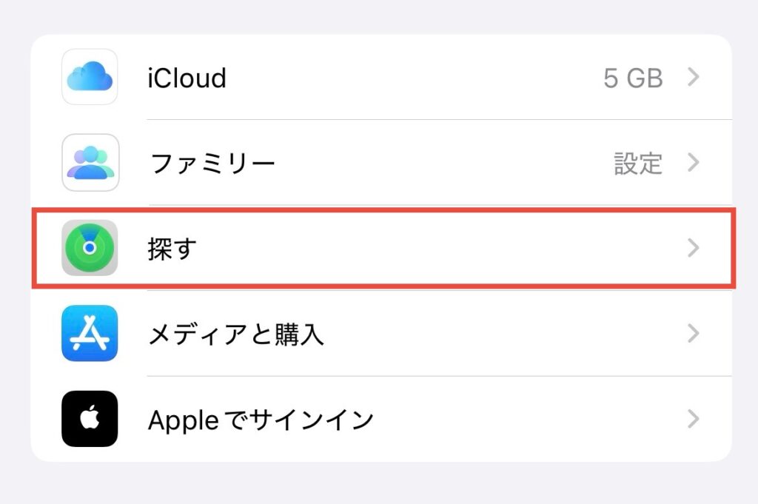This screenshot has height=504, width=758.
Task: Click the red highlight border around 探す
Action: 384,210
